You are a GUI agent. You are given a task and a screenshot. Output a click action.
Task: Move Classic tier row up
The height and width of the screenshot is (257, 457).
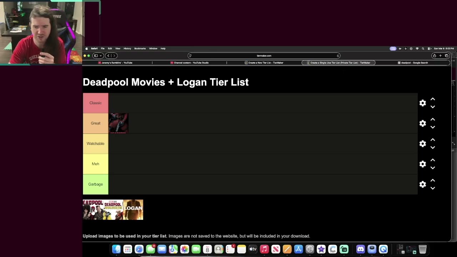(x=433, y=99)
